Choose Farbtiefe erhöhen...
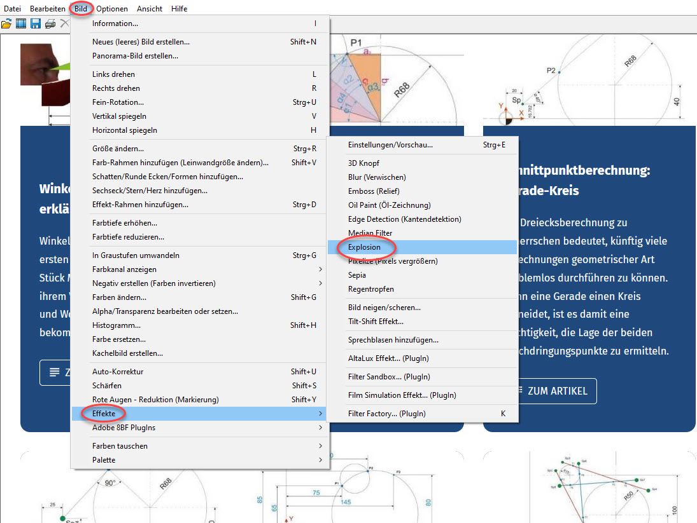 coord(200,222)
